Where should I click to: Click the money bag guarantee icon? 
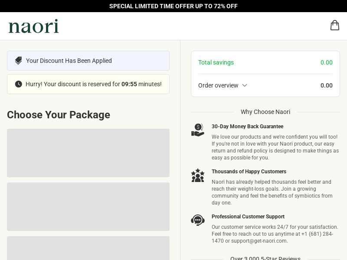(198, 130)
